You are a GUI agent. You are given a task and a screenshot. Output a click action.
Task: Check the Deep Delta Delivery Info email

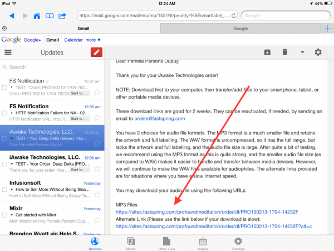coord(4,138)
